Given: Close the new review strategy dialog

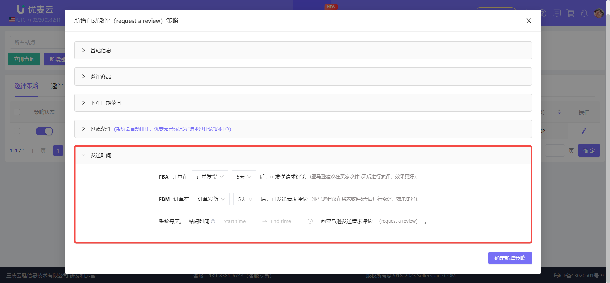Looking at the screenshot, I should point(529,21).
